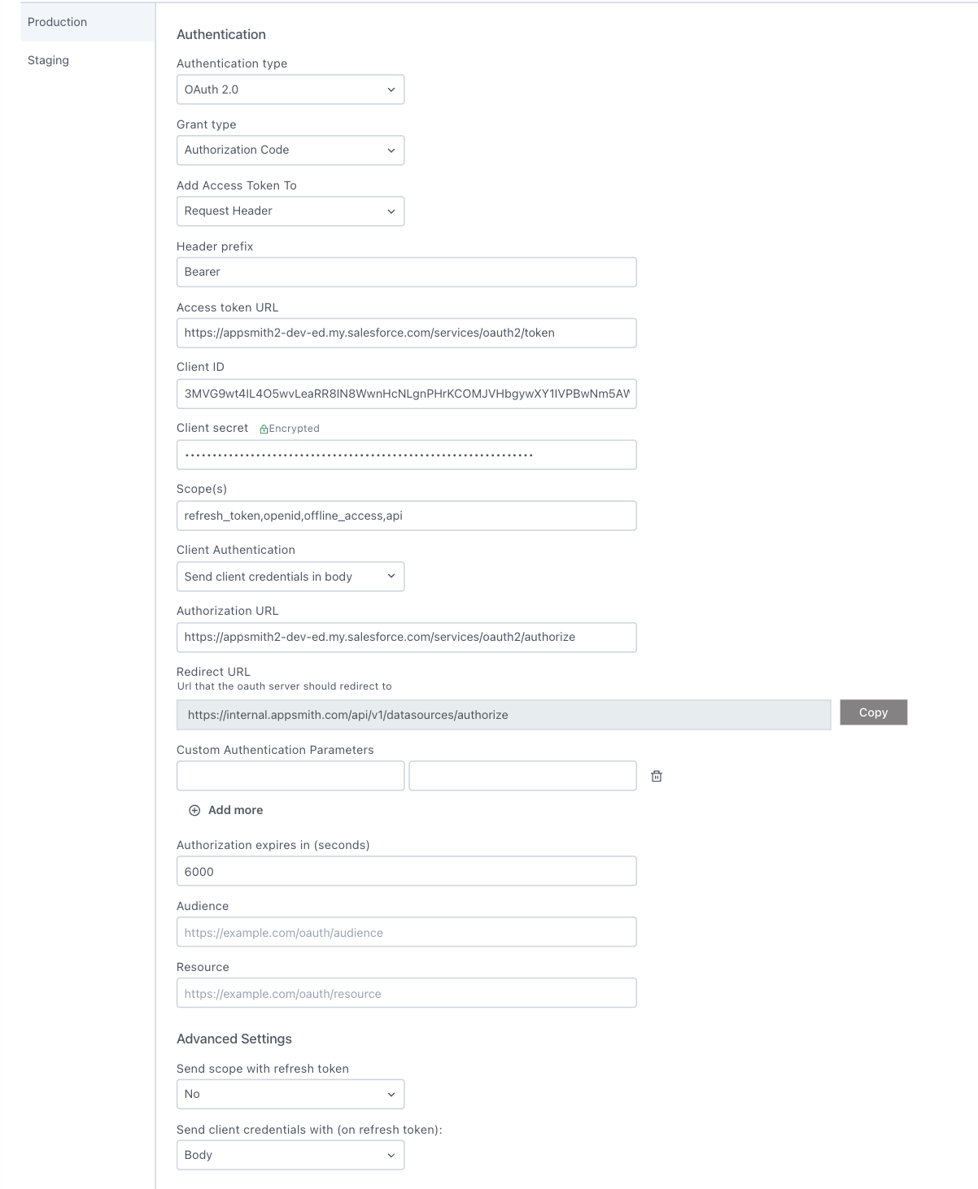Click the Copy button for Redirect URL
This screenshot has width=978, height=1189.
tap(873, 712)
